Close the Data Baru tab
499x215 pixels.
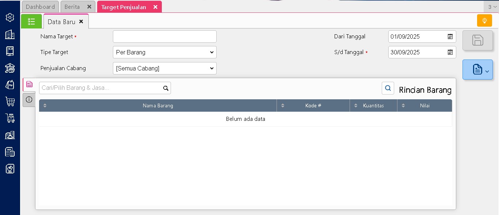click(x=81, y=22)
